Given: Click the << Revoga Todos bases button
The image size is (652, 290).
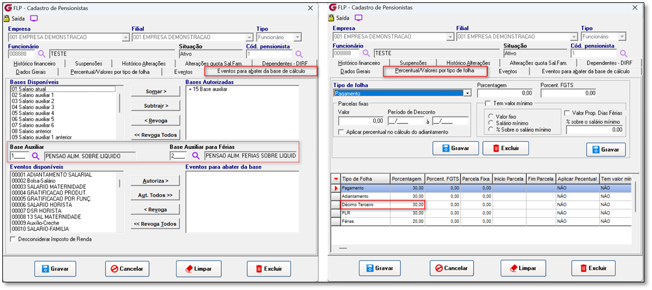Looking at the screenshot, I should pos(156,135).
